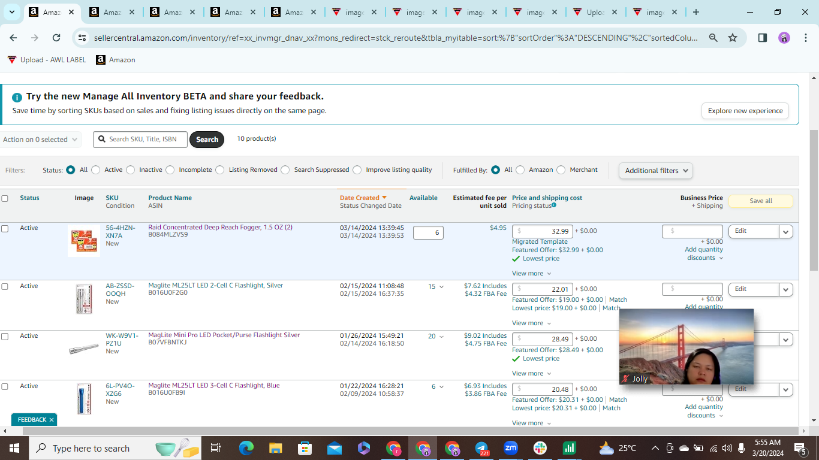Open the Amazon bookmark in bookmarks bar

116,60
